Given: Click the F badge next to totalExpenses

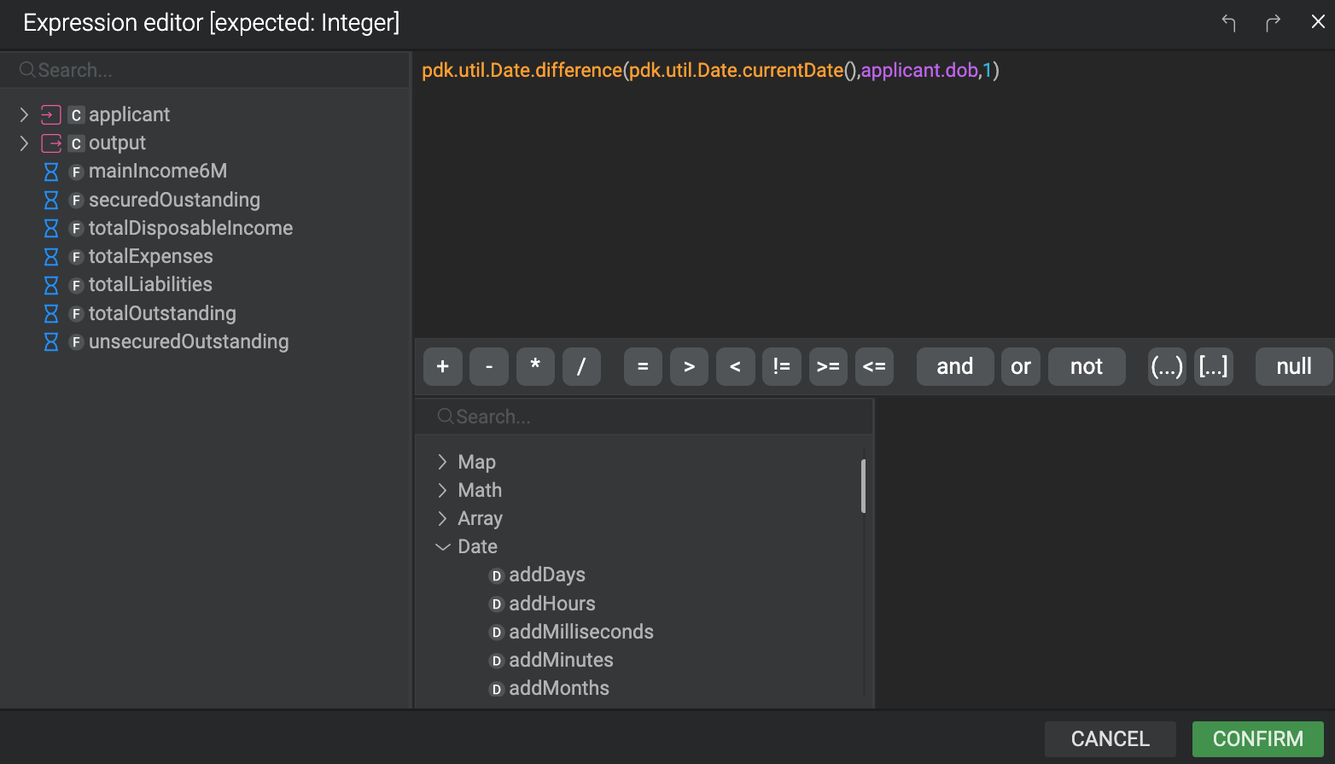Looking at the screenshot, I should (76, 257).
